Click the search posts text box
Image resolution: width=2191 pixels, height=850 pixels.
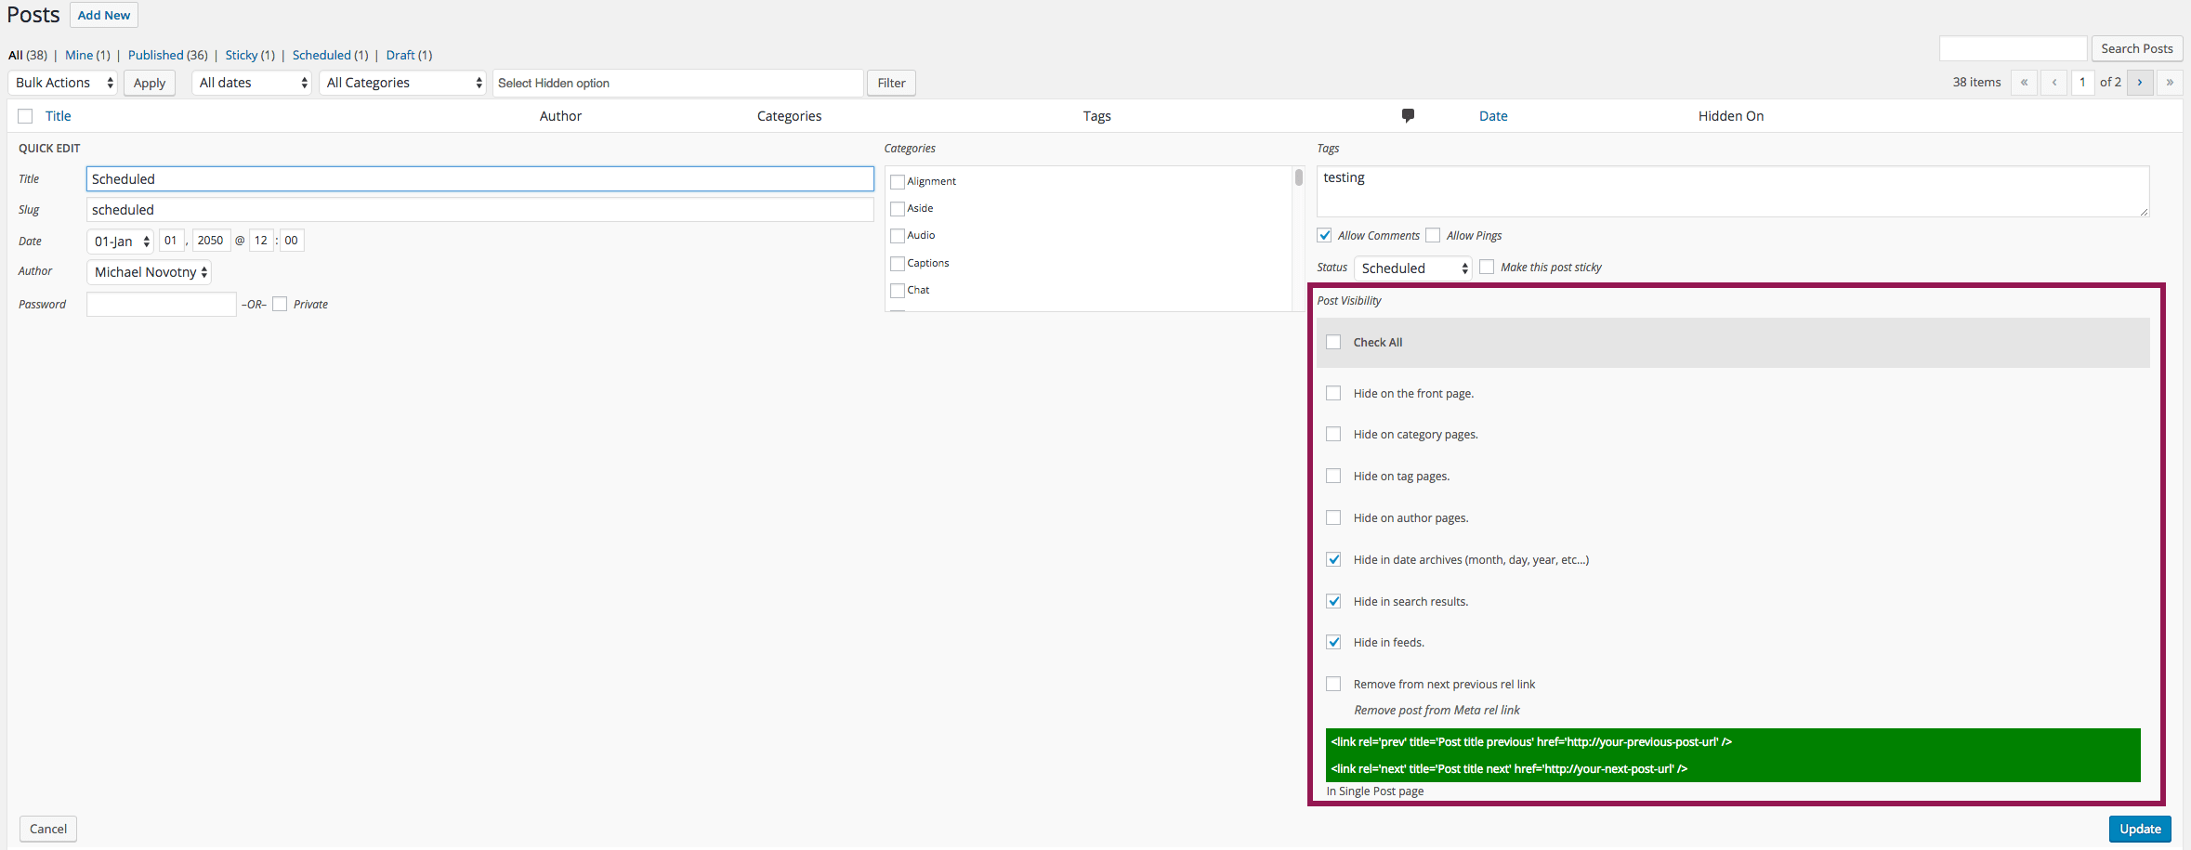point(2014,48)
